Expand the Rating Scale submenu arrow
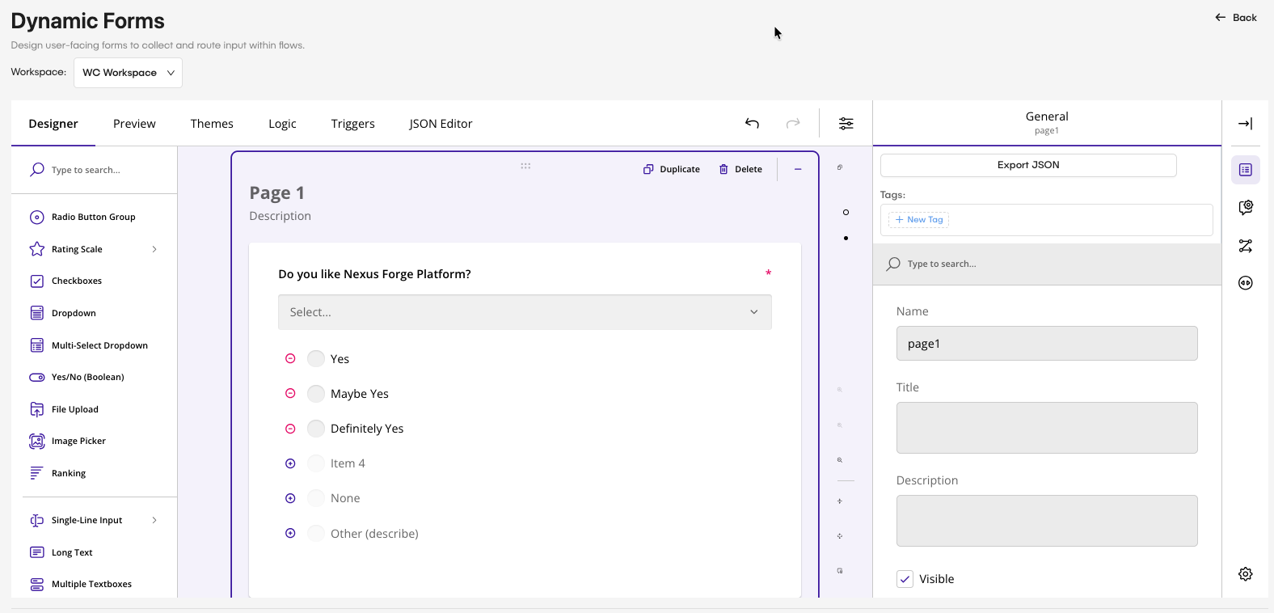This screenshot has width=1274, height=613. tap(154, 249)
